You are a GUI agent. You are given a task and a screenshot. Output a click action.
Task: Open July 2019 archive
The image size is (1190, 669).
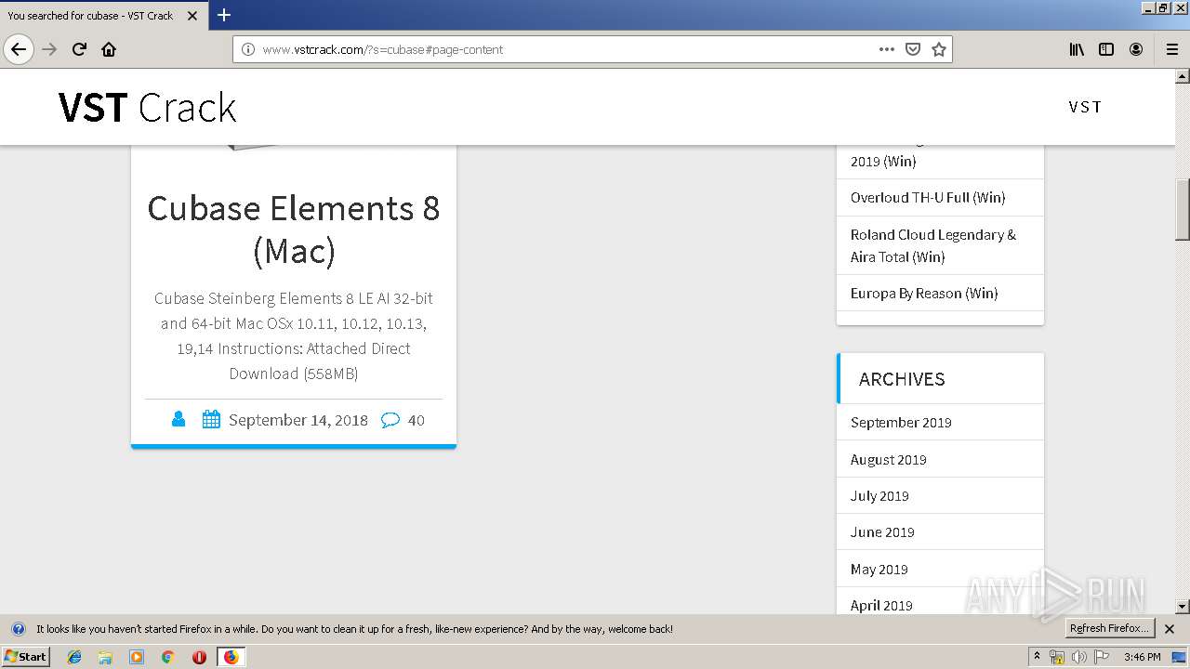pyautogui.click(x=879, y=495)
